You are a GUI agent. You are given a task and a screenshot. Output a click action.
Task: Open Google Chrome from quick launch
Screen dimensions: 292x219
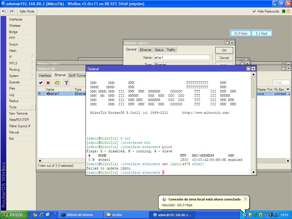pyautogui.click(x=35, y=214)
